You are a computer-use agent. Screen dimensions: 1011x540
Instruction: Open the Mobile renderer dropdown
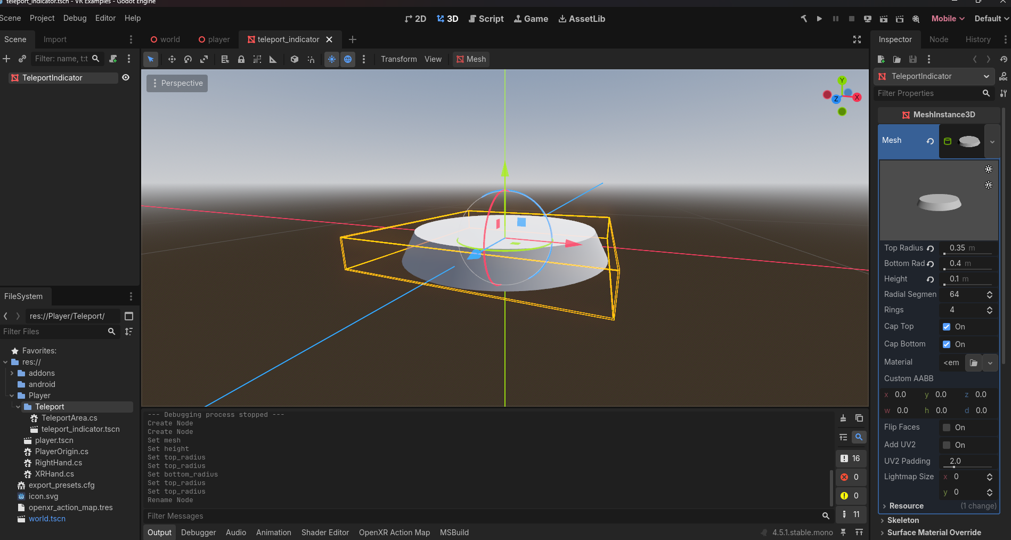(948, 19)
